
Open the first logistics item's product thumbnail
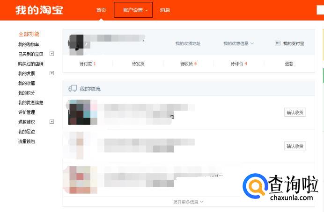point(82,112)
